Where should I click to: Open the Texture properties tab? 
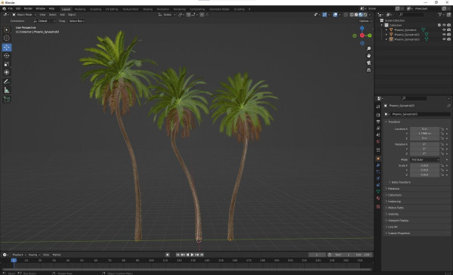coord(378,206)
